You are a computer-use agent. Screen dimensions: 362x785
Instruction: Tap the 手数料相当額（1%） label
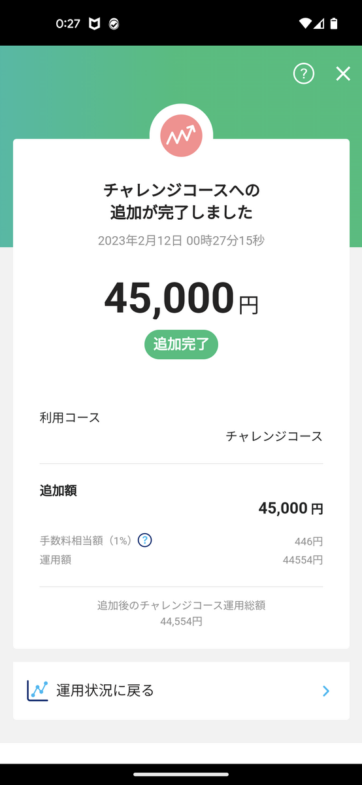[x=86, y=541]
